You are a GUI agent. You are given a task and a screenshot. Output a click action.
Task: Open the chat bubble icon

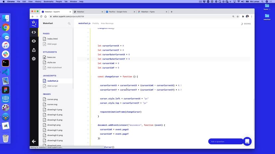pos(247,141)
